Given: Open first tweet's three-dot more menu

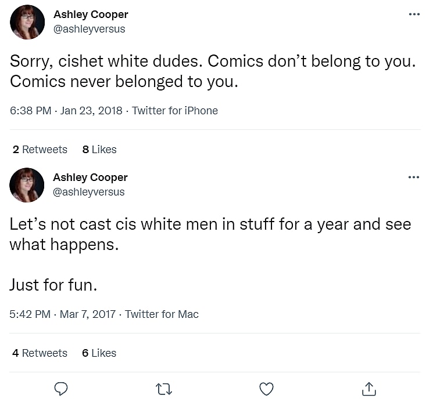Looking at the screenshot, I should (414, 14).
